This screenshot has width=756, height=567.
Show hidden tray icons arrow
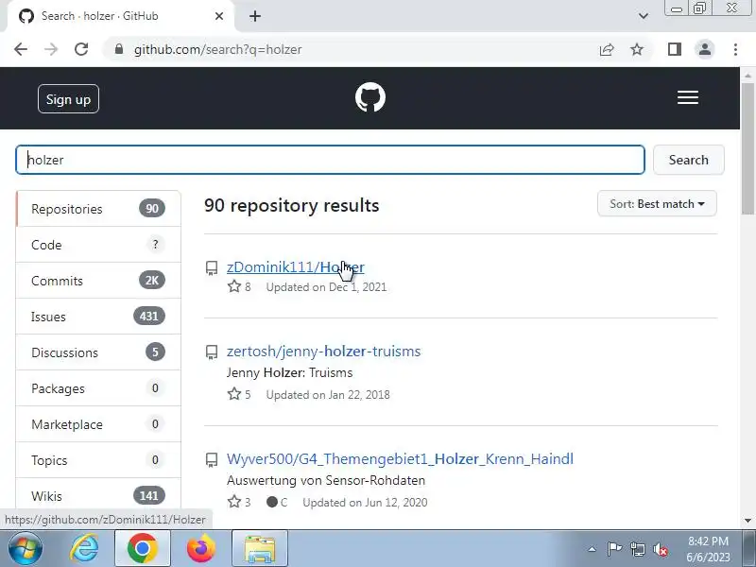(593, 549)
